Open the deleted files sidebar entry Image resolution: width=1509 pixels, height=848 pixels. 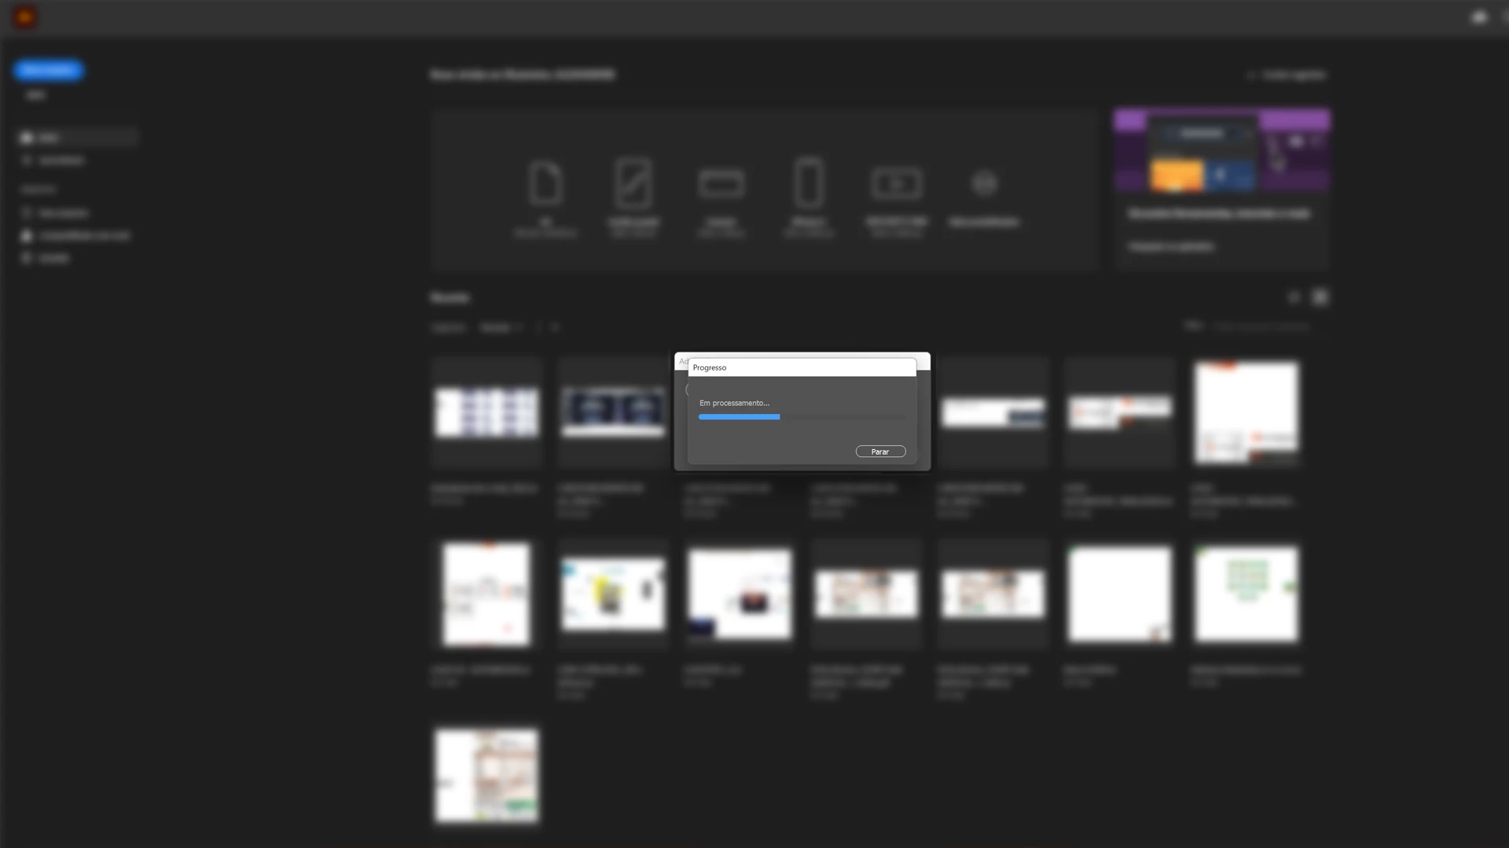coord(52,258)
